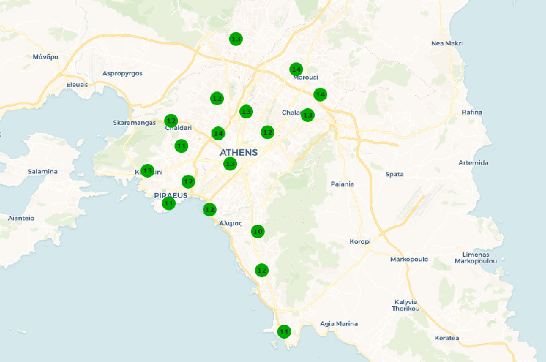The width and height of the screenshot is (546, 362).
Task: Click the Markopoulo town label
Action: pyautogui.click(x=409, y=259)
